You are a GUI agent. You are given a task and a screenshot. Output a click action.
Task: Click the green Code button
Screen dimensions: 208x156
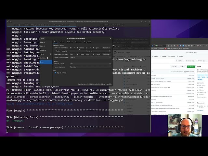tap(191, 67)
